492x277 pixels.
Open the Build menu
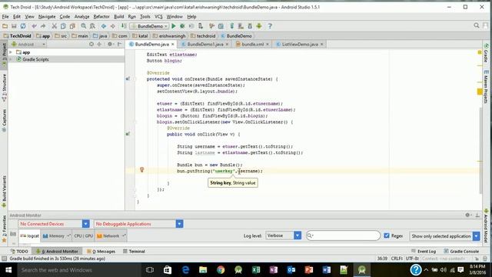click(118, 17)
